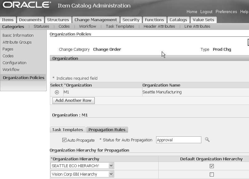249x179 pixels.
Task: Open the Status for Auto Propagation search icon
Action: coord(207,140)
